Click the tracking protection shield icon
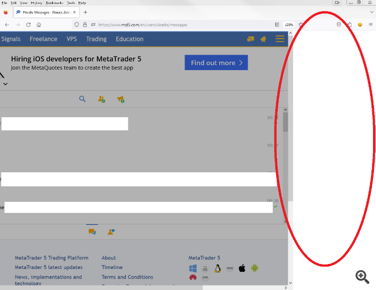 (x=77, y=25)
